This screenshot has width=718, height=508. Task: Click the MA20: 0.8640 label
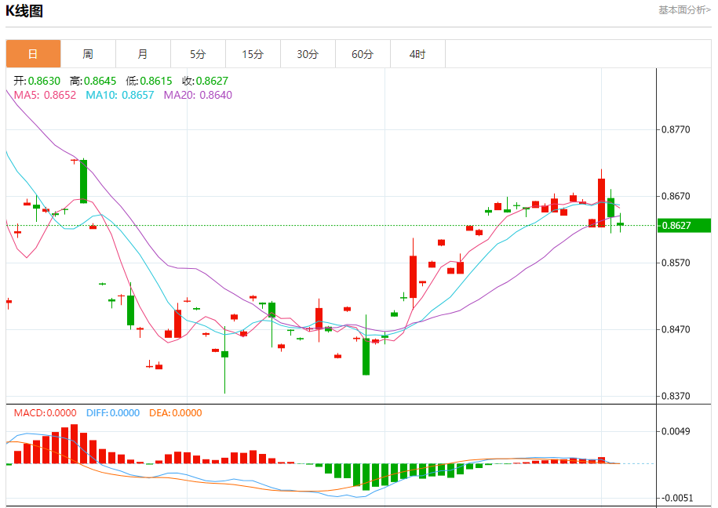tap(198, 95)
